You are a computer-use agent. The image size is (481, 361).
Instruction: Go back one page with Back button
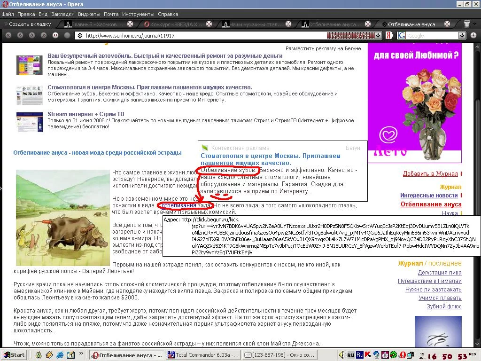coord(20,35)
